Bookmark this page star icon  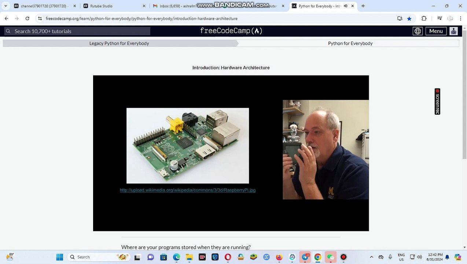(x=409, y=18)
